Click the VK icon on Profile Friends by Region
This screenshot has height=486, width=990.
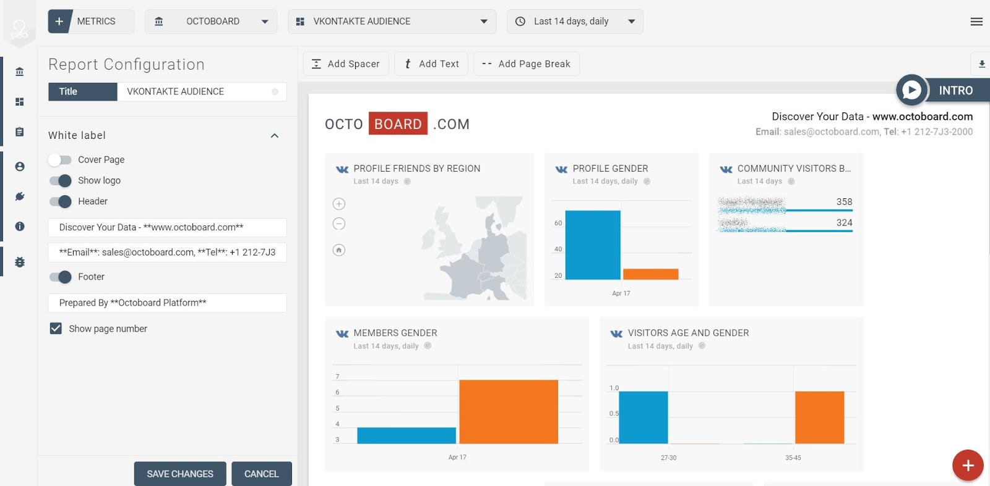pos(342,169)
